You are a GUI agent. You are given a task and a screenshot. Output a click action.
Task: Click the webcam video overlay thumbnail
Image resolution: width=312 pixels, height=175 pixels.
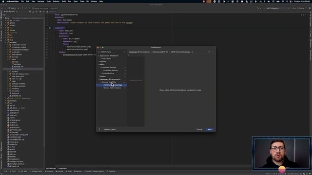pyautogui.click(x=282, y=154)
